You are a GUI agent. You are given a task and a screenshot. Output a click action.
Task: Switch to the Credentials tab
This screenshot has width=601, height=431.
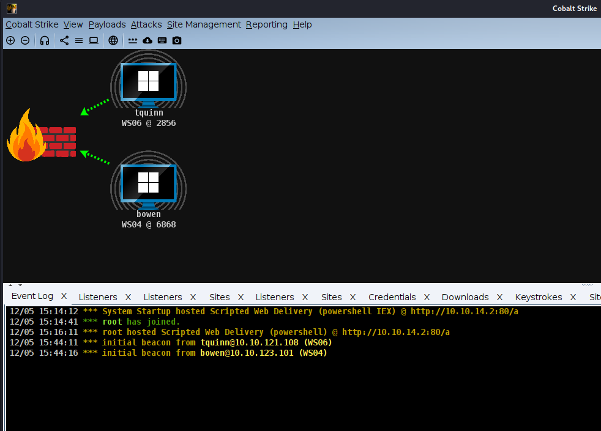click(392, 297)
